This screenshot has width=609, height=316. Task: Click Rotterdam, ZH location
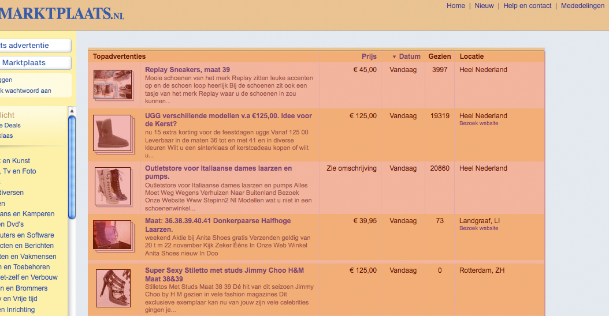pyautogui.click(x=482, y=270)
